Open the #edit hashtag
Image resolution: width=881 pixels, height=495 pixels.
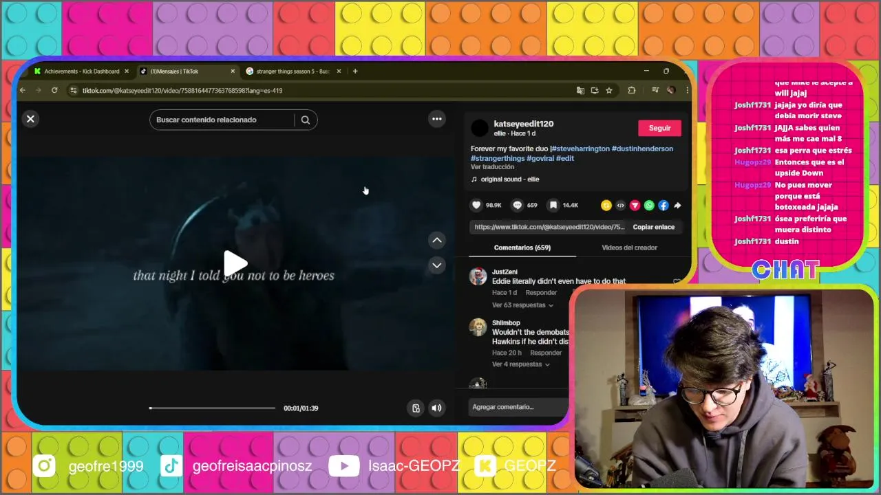point(565,158)
